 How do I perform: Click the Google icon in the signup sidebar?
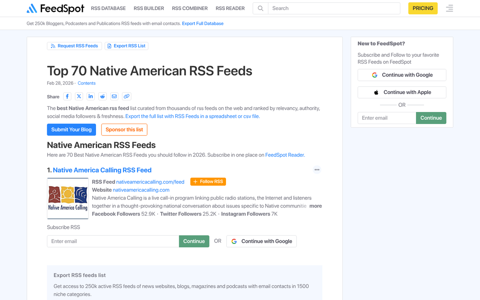pyautogui.click(x=374, y=75)
